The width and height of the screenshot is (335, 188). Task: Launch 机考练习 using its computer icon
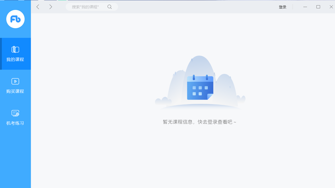point(15,113)
